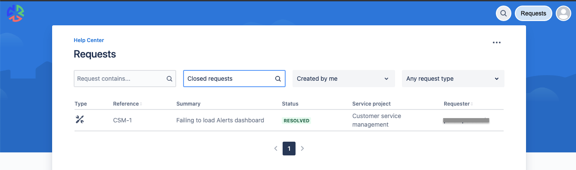576x170 pixels.
Task: Go to previous page arrow
Action: pyautogui.click(x=276, y=149)
